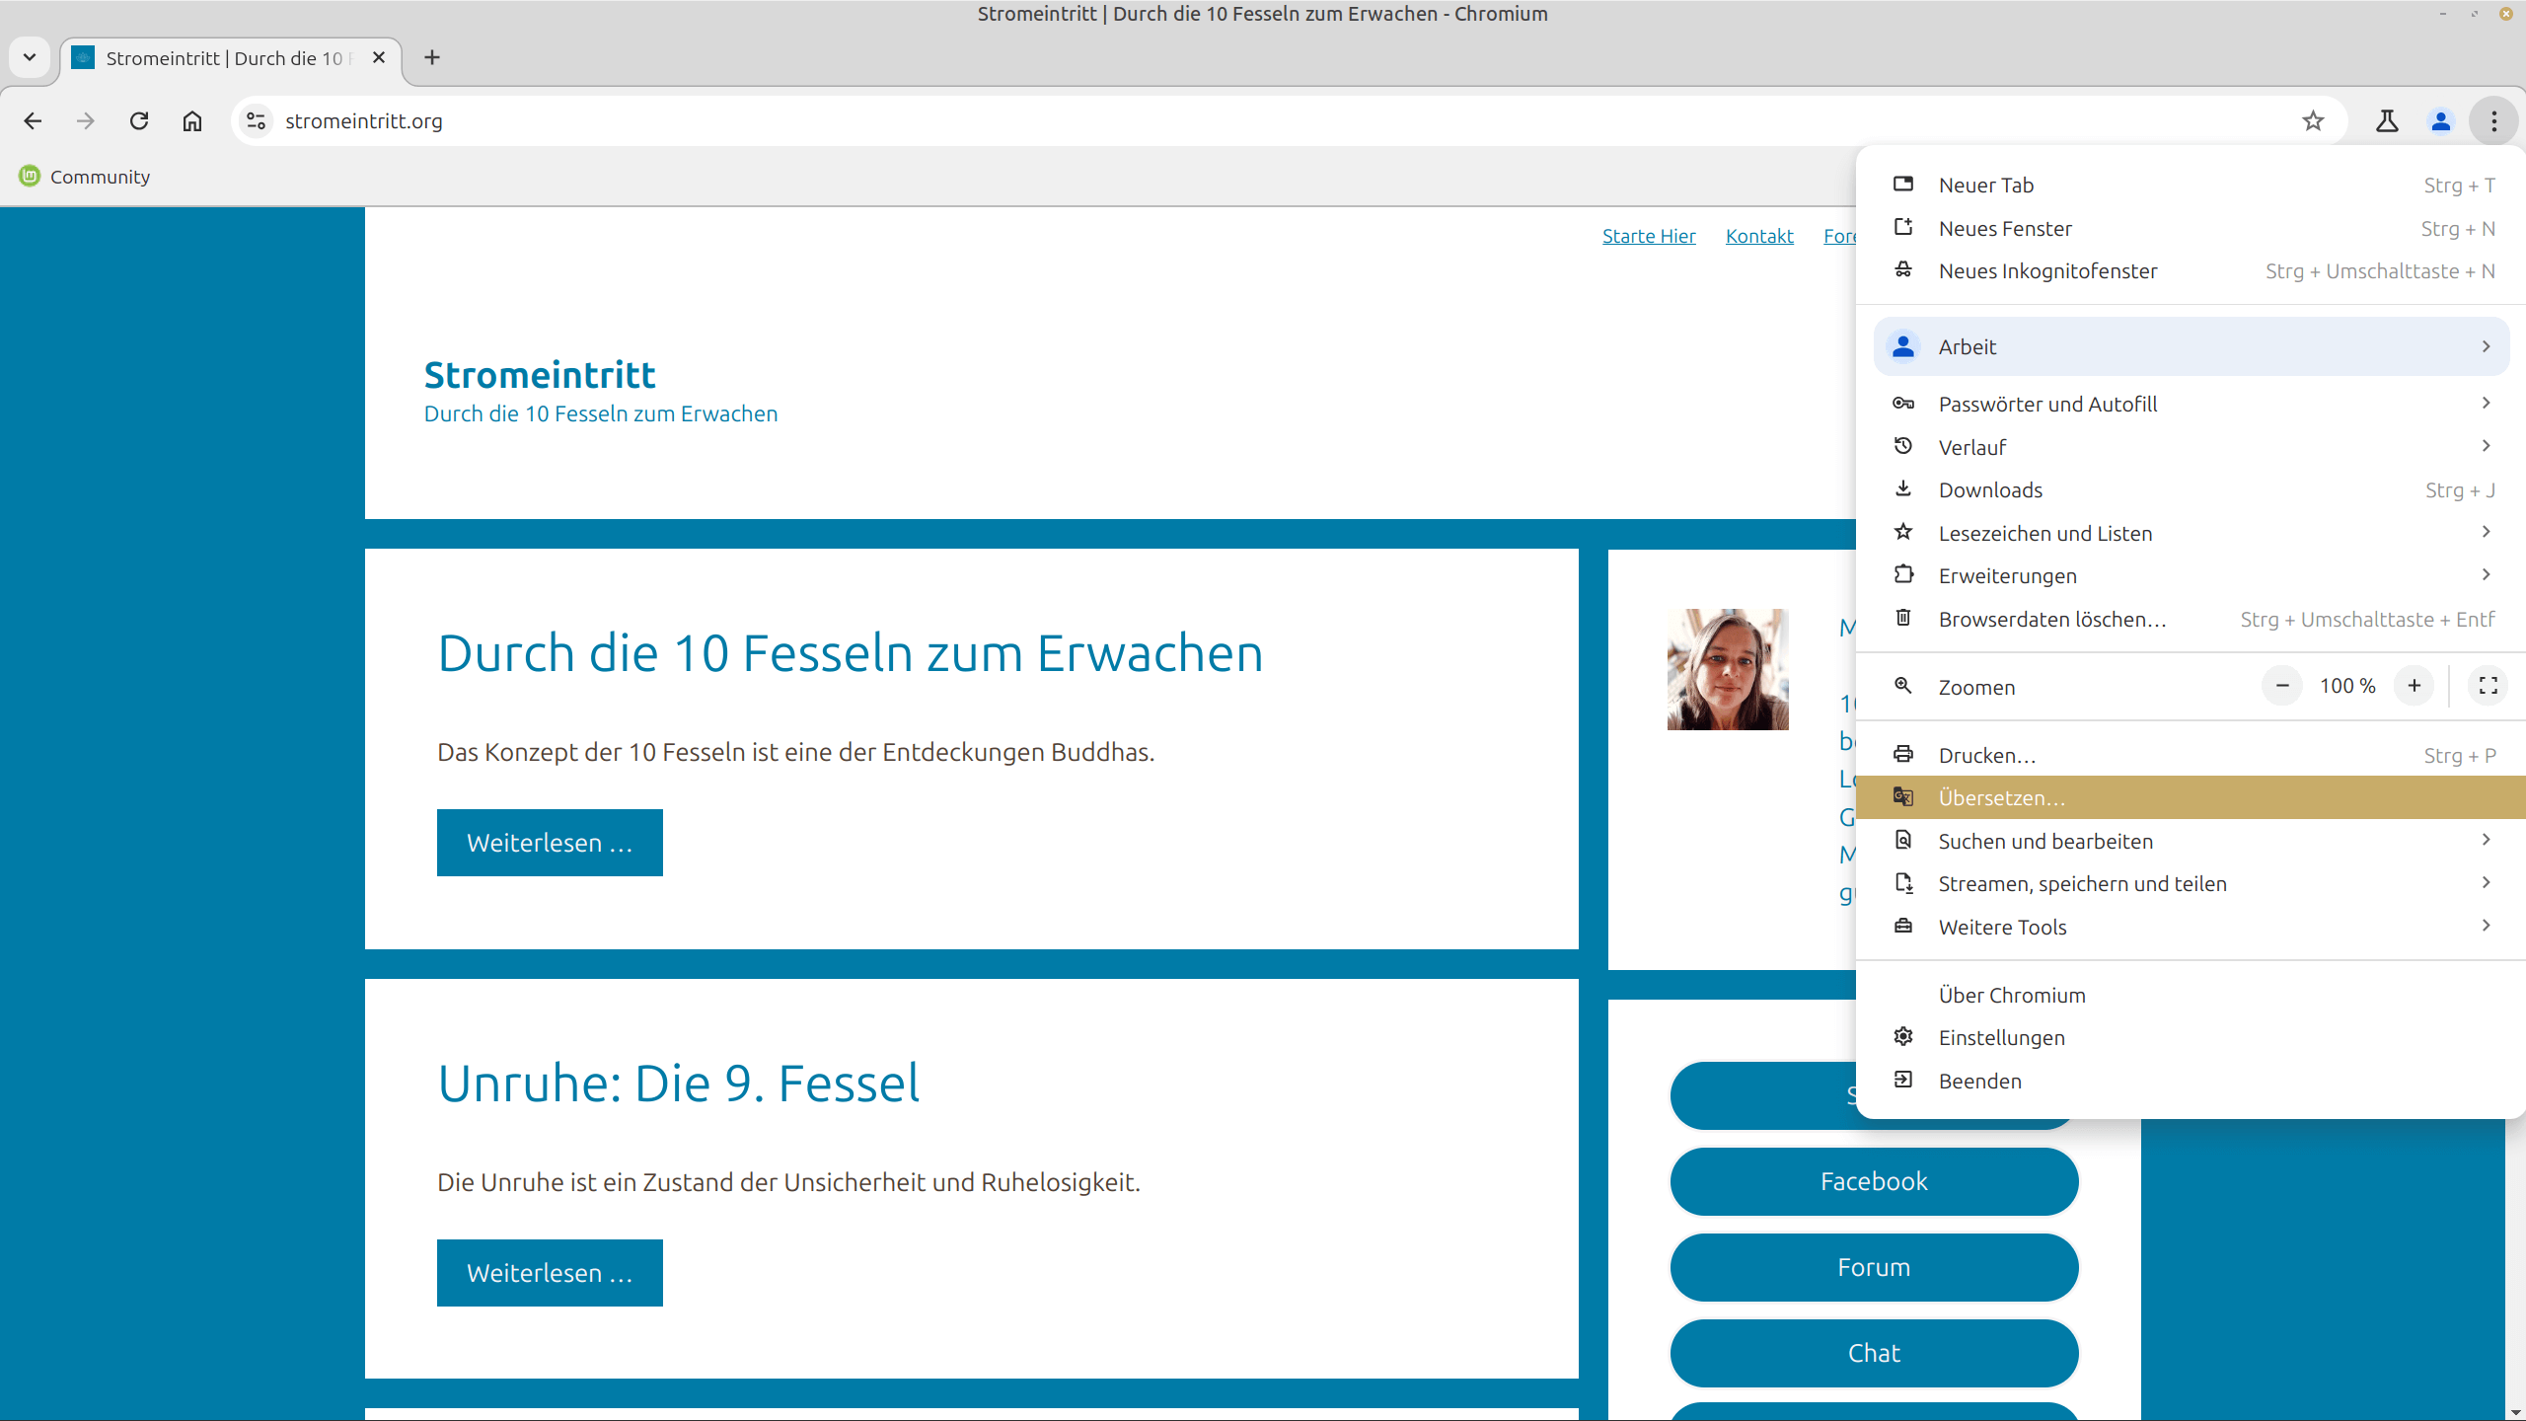Click the Zoom increase '+' button

tap(2415, 686)
